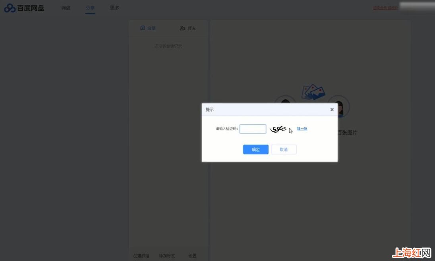
Task: Click the captcha verification image
Action: pos(278,129)
